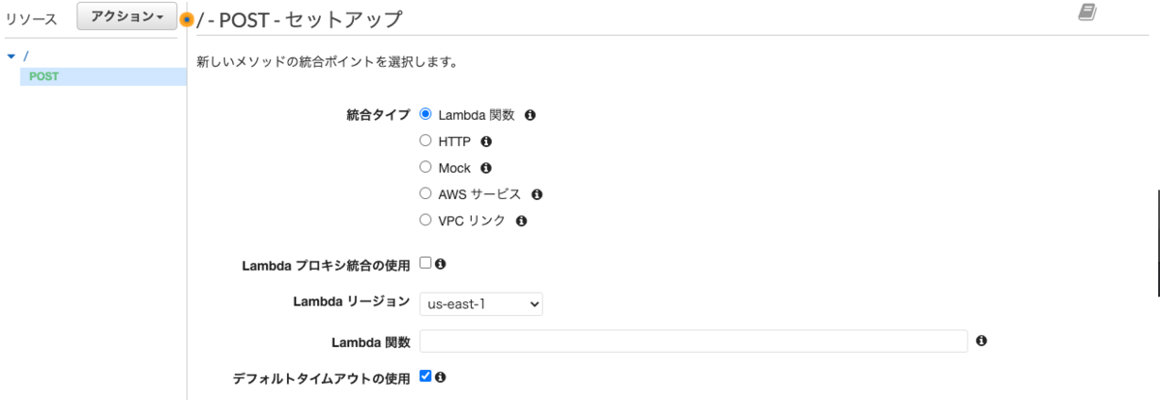
Task: Choose AWS サービス integration type
Action: pos(425,194)
